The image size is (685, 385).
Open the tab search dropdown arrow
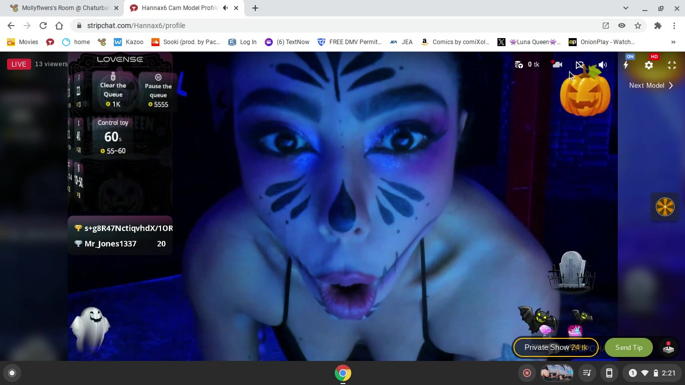coord(626,8)
